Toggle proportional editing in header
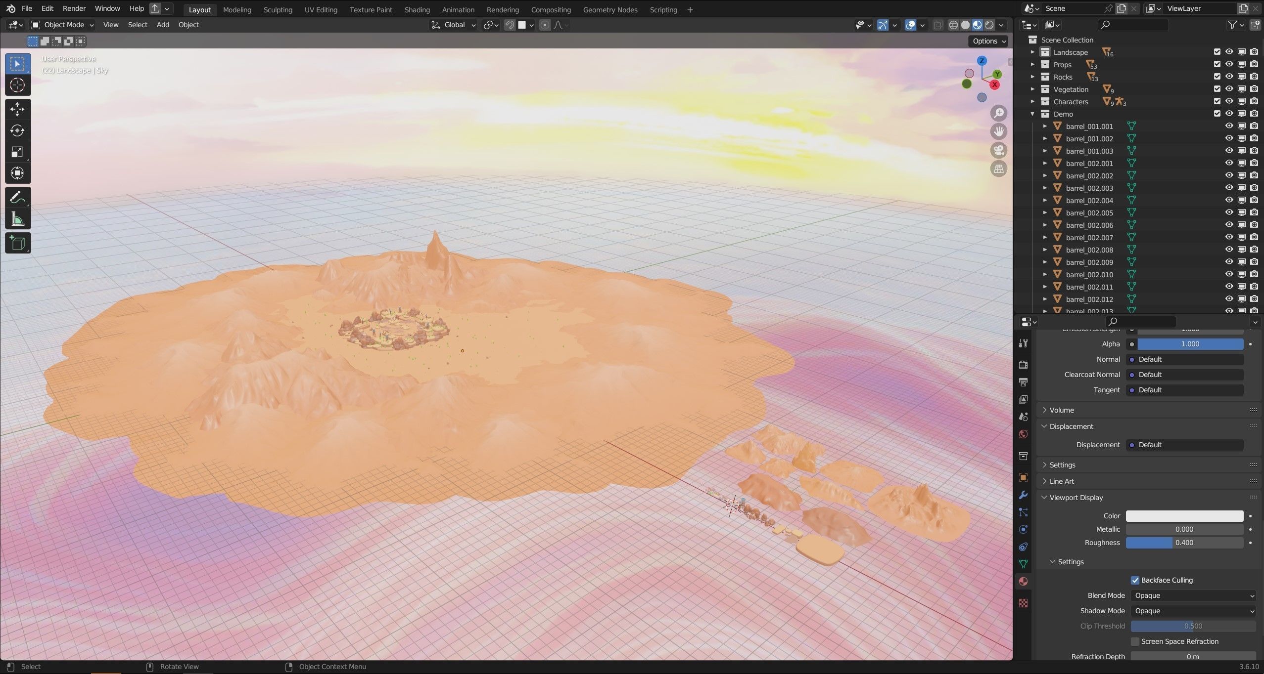This screenshot has height=674, width=1264. click(545, 25)
